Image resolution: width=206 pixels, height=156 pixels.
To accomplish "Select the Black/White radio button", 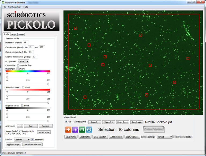I will click(x=75, y=122).
